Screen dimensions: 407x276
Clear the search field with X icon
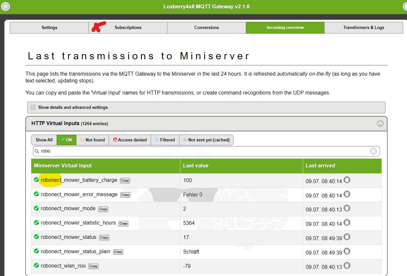tap(373, 151)
